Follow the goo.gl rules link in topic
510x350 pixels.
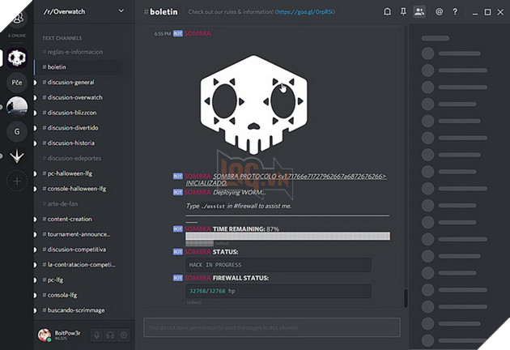point(305,12)
